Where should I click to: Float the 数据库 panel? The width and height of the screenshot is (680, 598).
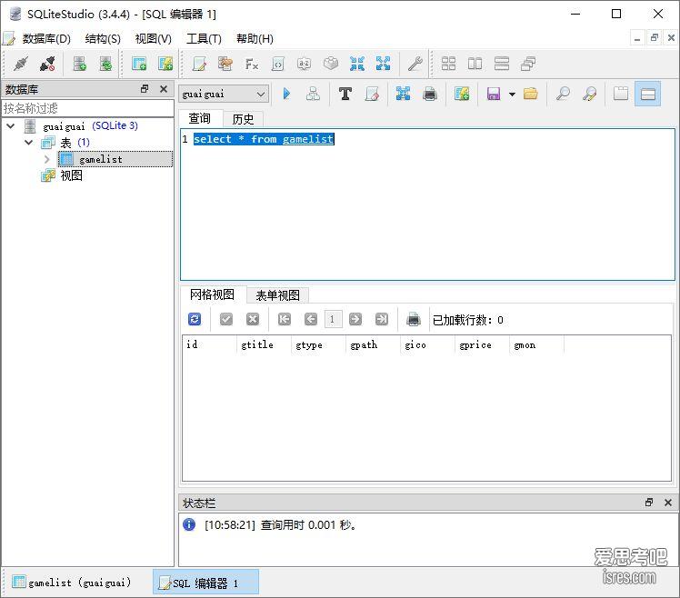click(x=145, y=89)
